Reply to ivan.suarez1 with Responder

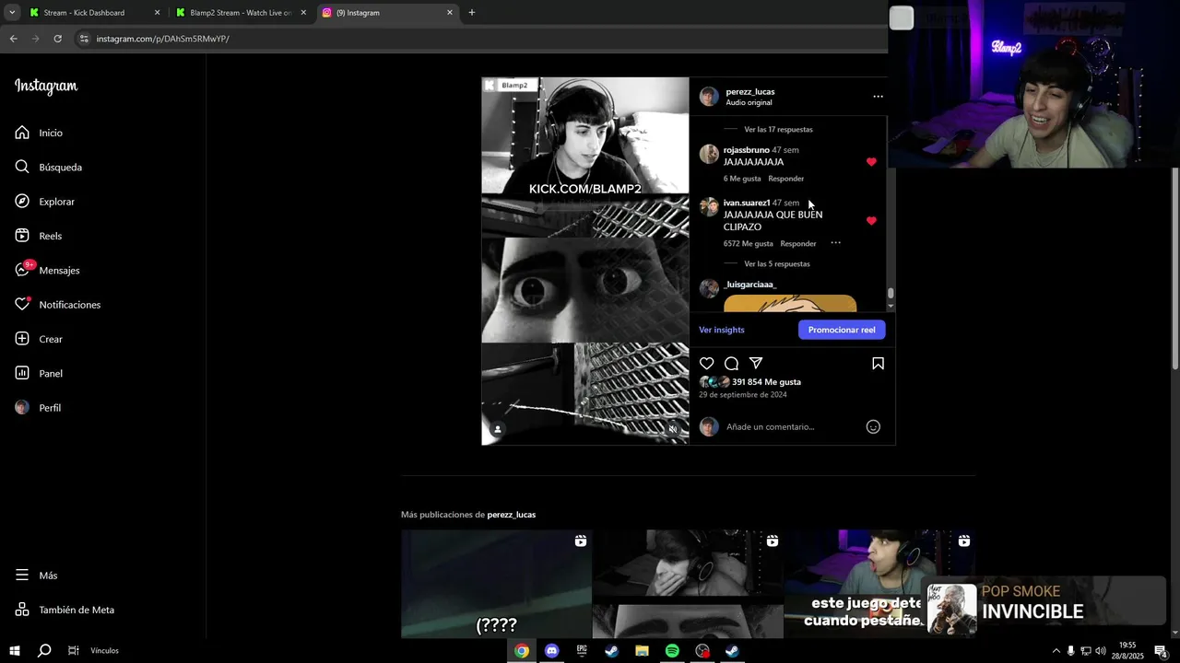798,244
